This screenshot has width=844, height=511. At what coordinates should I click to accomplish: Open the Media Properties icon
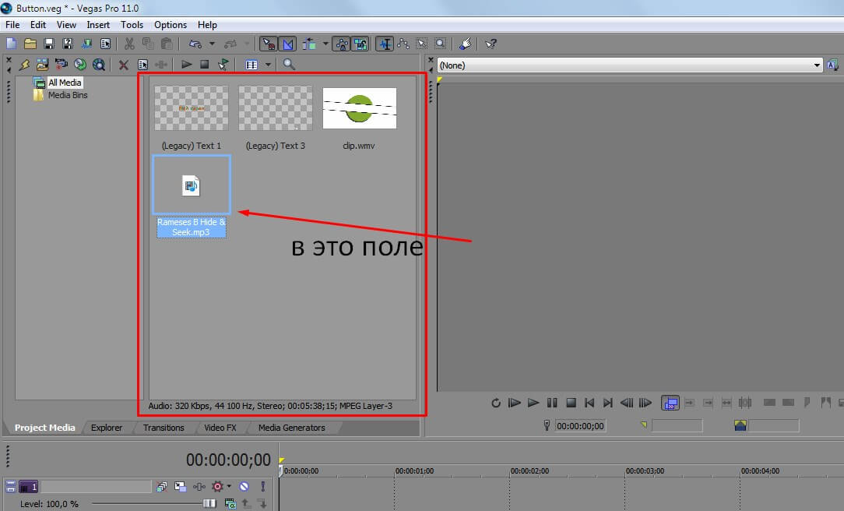(x=142, y=65)
